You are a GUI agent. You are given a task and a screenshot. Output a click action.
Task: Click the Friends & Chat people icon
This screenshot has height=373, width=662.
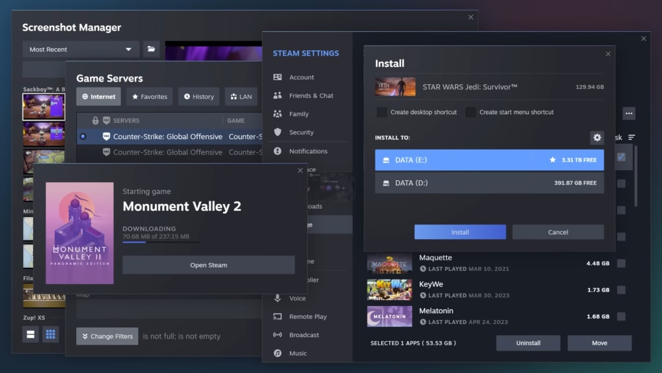277,95
